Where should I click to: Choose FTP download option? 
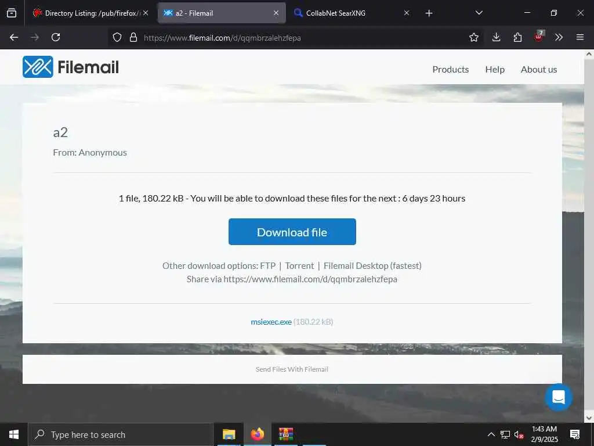[x=268, y=266]
